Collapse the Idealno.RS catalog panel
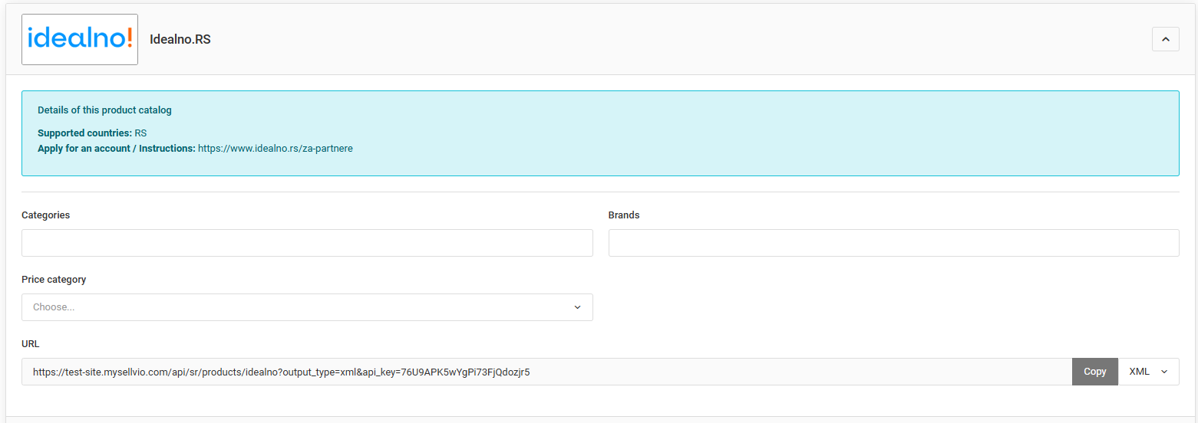The width and height of the screenshot is (1198, 423). pos(1165,39)
